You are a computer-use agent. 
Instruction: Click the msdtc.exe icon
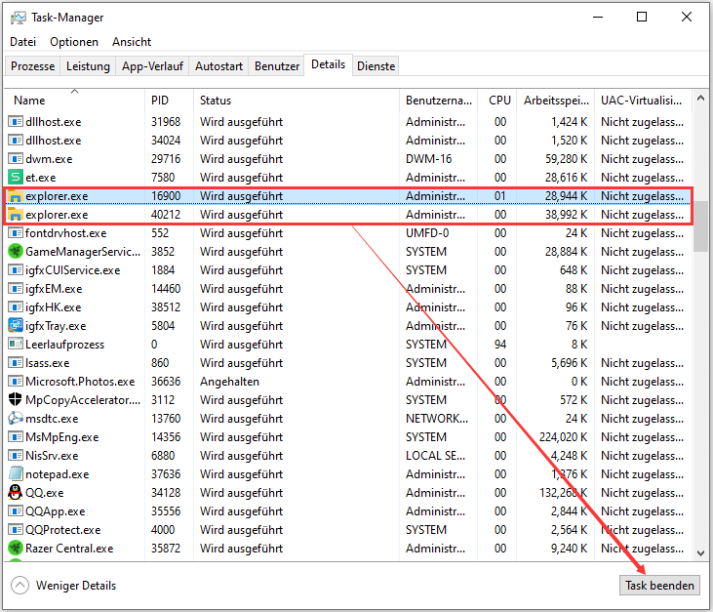pos(16,418)
